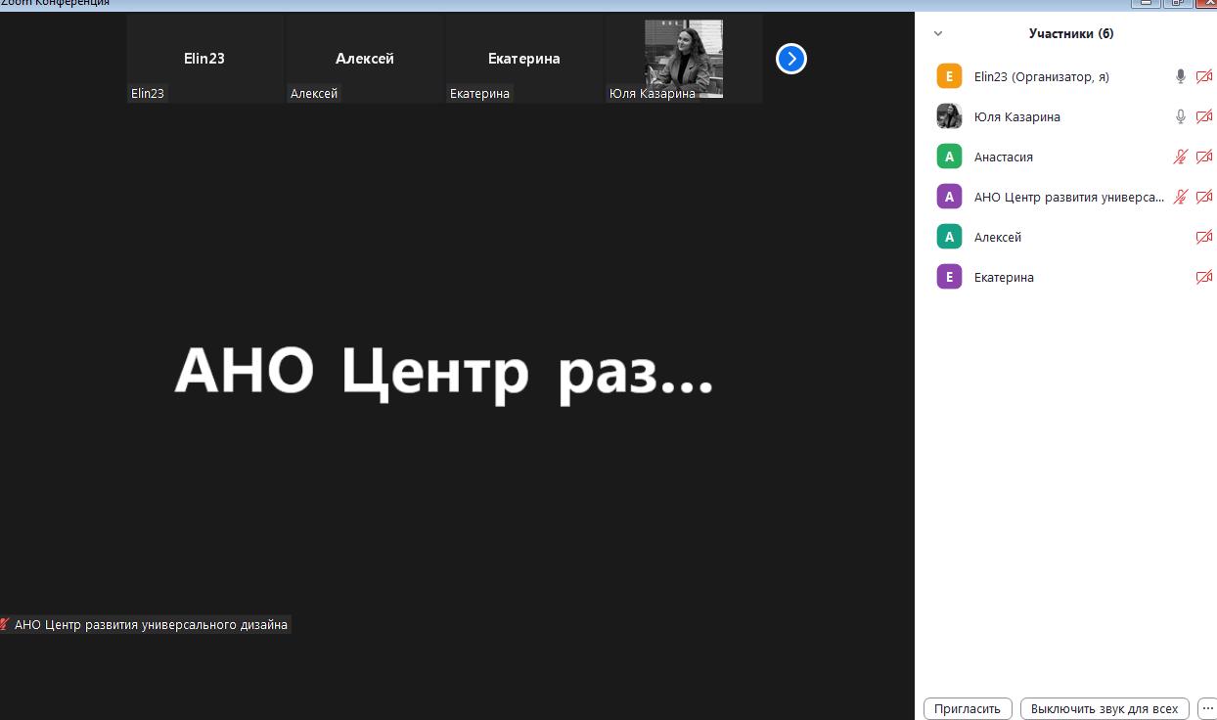Screen dimensions: 1217x720
Task: Click Пригласить button
Action: [x=968, y=708]
